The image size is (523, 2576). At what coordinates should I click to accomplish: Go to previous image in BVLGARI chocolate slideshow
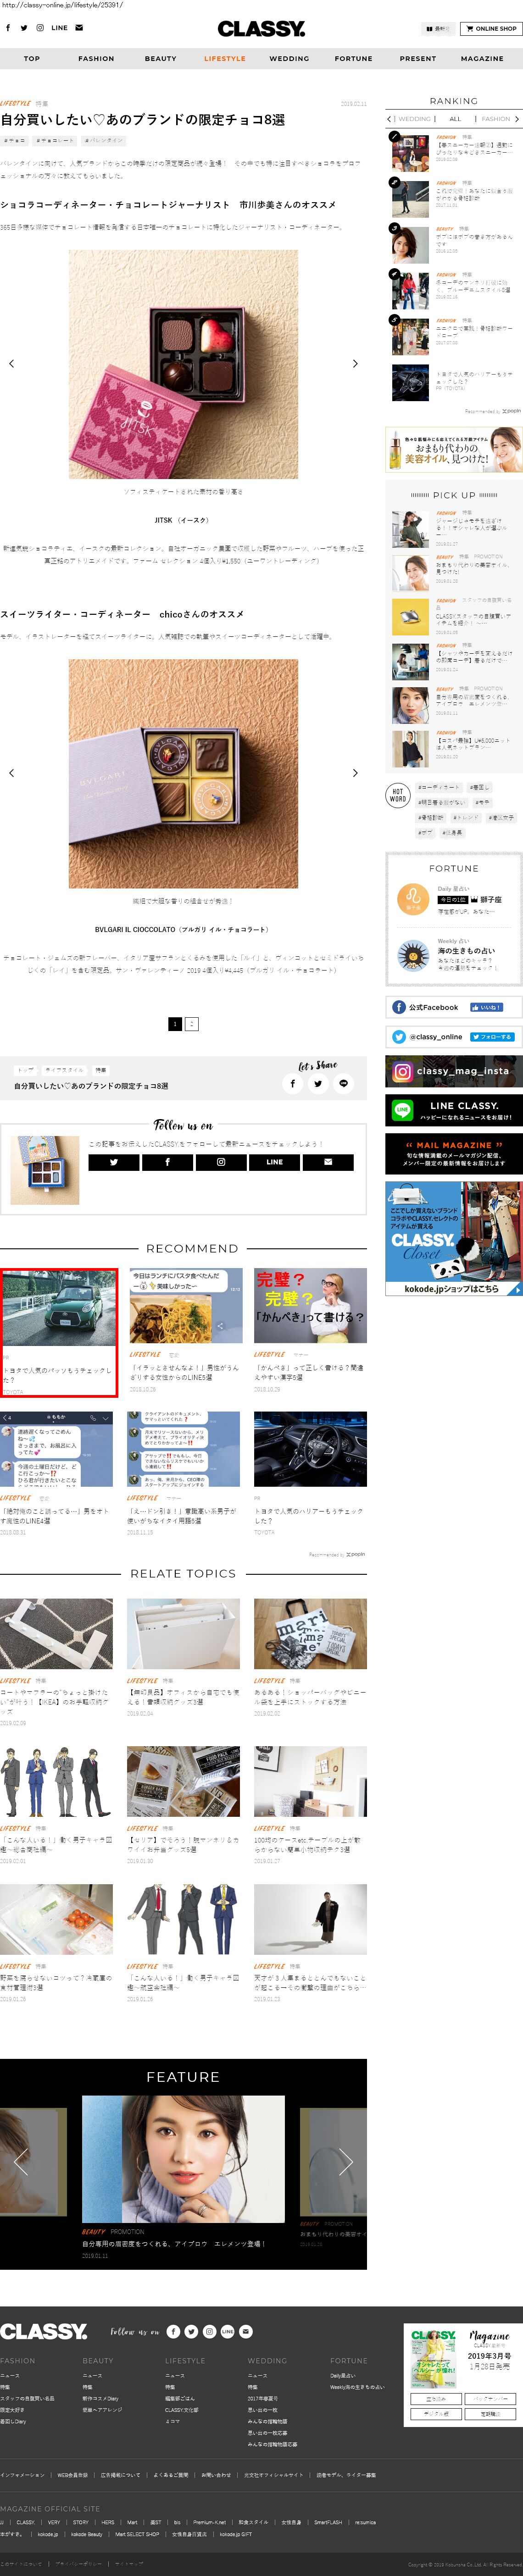coord(11,773)
